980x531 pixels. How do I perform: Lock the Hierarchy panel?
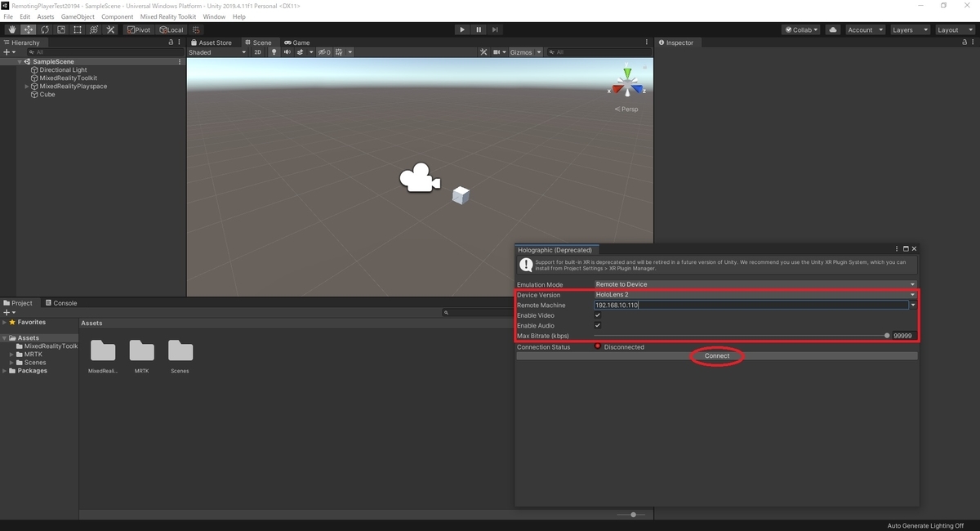(171, 42)
